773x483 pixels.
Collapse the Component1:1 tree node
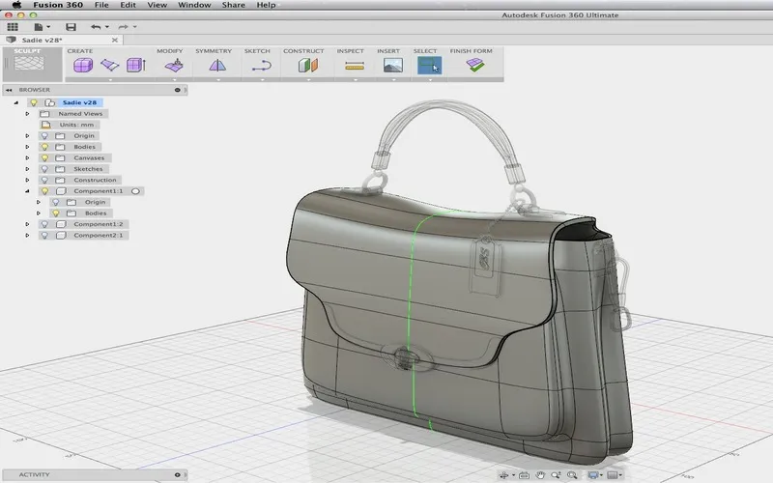point(28,190)
